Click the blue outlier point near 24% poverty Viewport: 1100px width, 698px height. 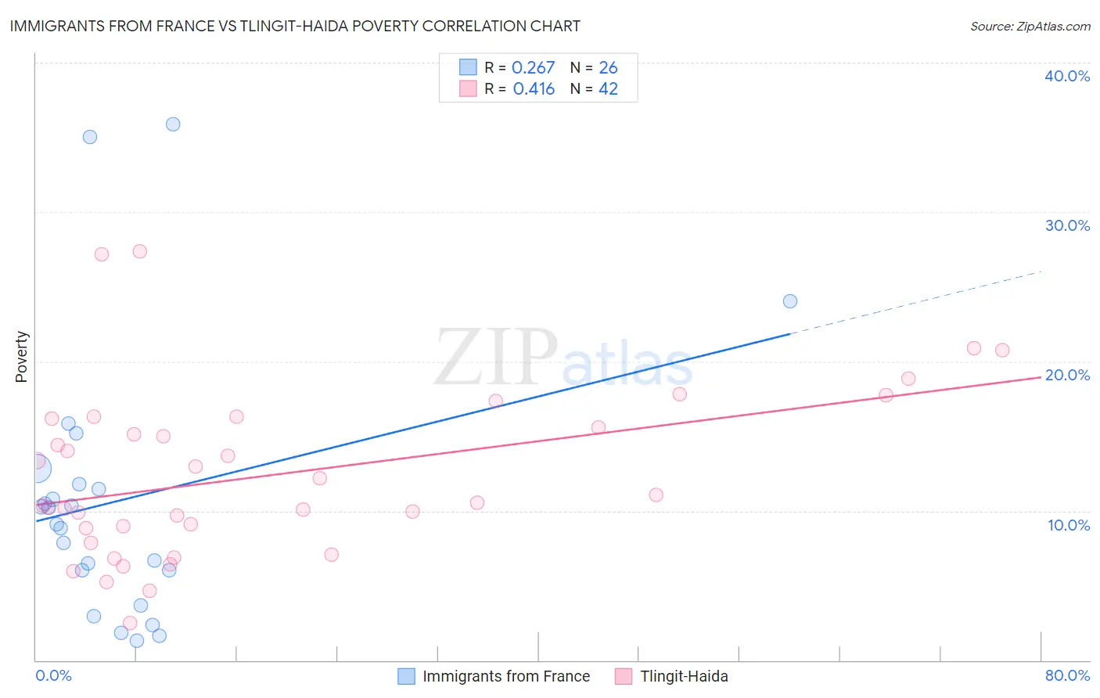[x=790, y=301]
